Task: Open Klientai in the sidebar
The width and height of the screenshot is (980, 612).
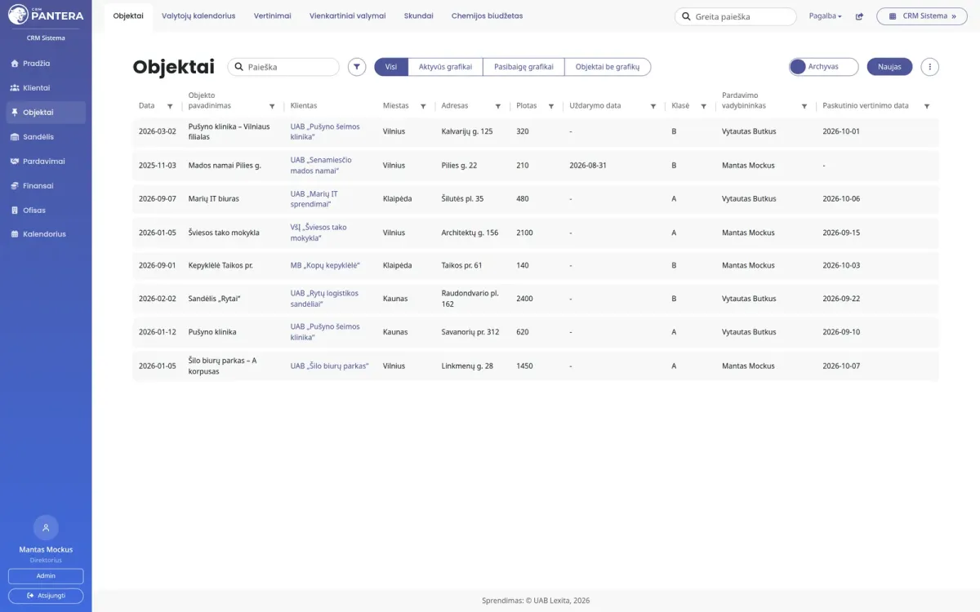Action: (46, 88)
